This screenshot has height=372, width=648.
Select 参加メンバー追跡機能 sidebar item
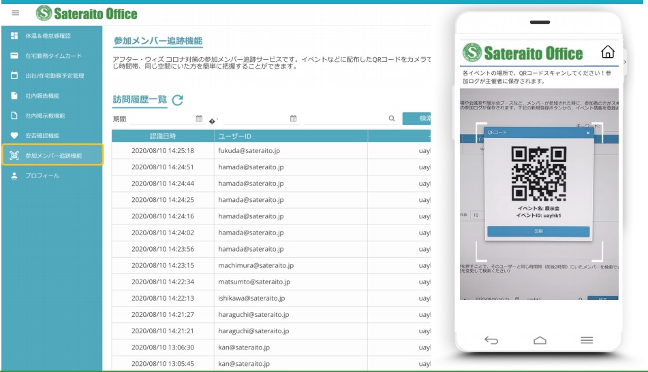(52, 154)
